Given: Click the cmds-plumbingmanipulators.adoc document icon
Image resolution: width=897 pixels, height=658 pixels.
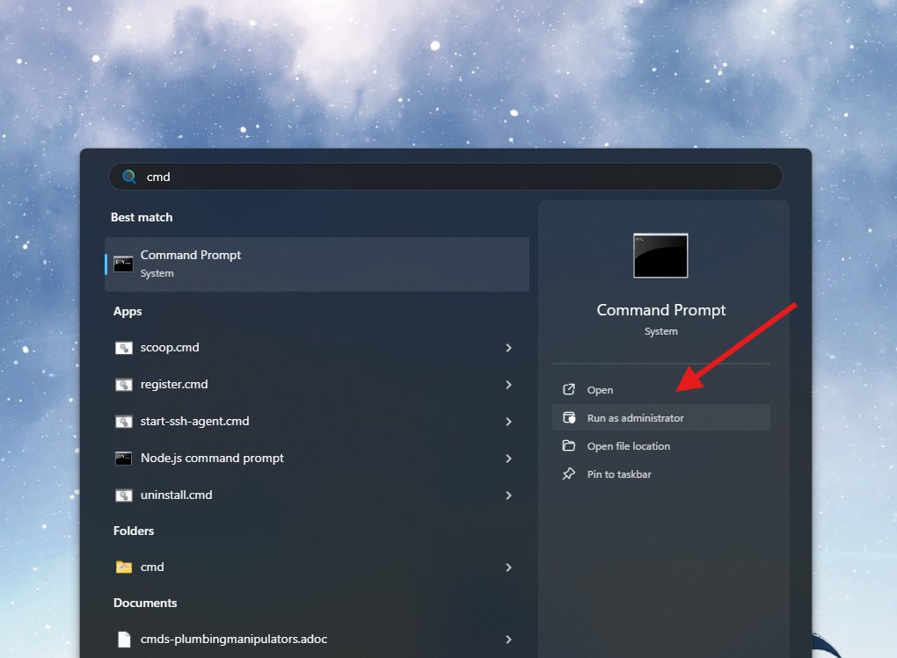Looking at the screenshot, I should [124, 640].
